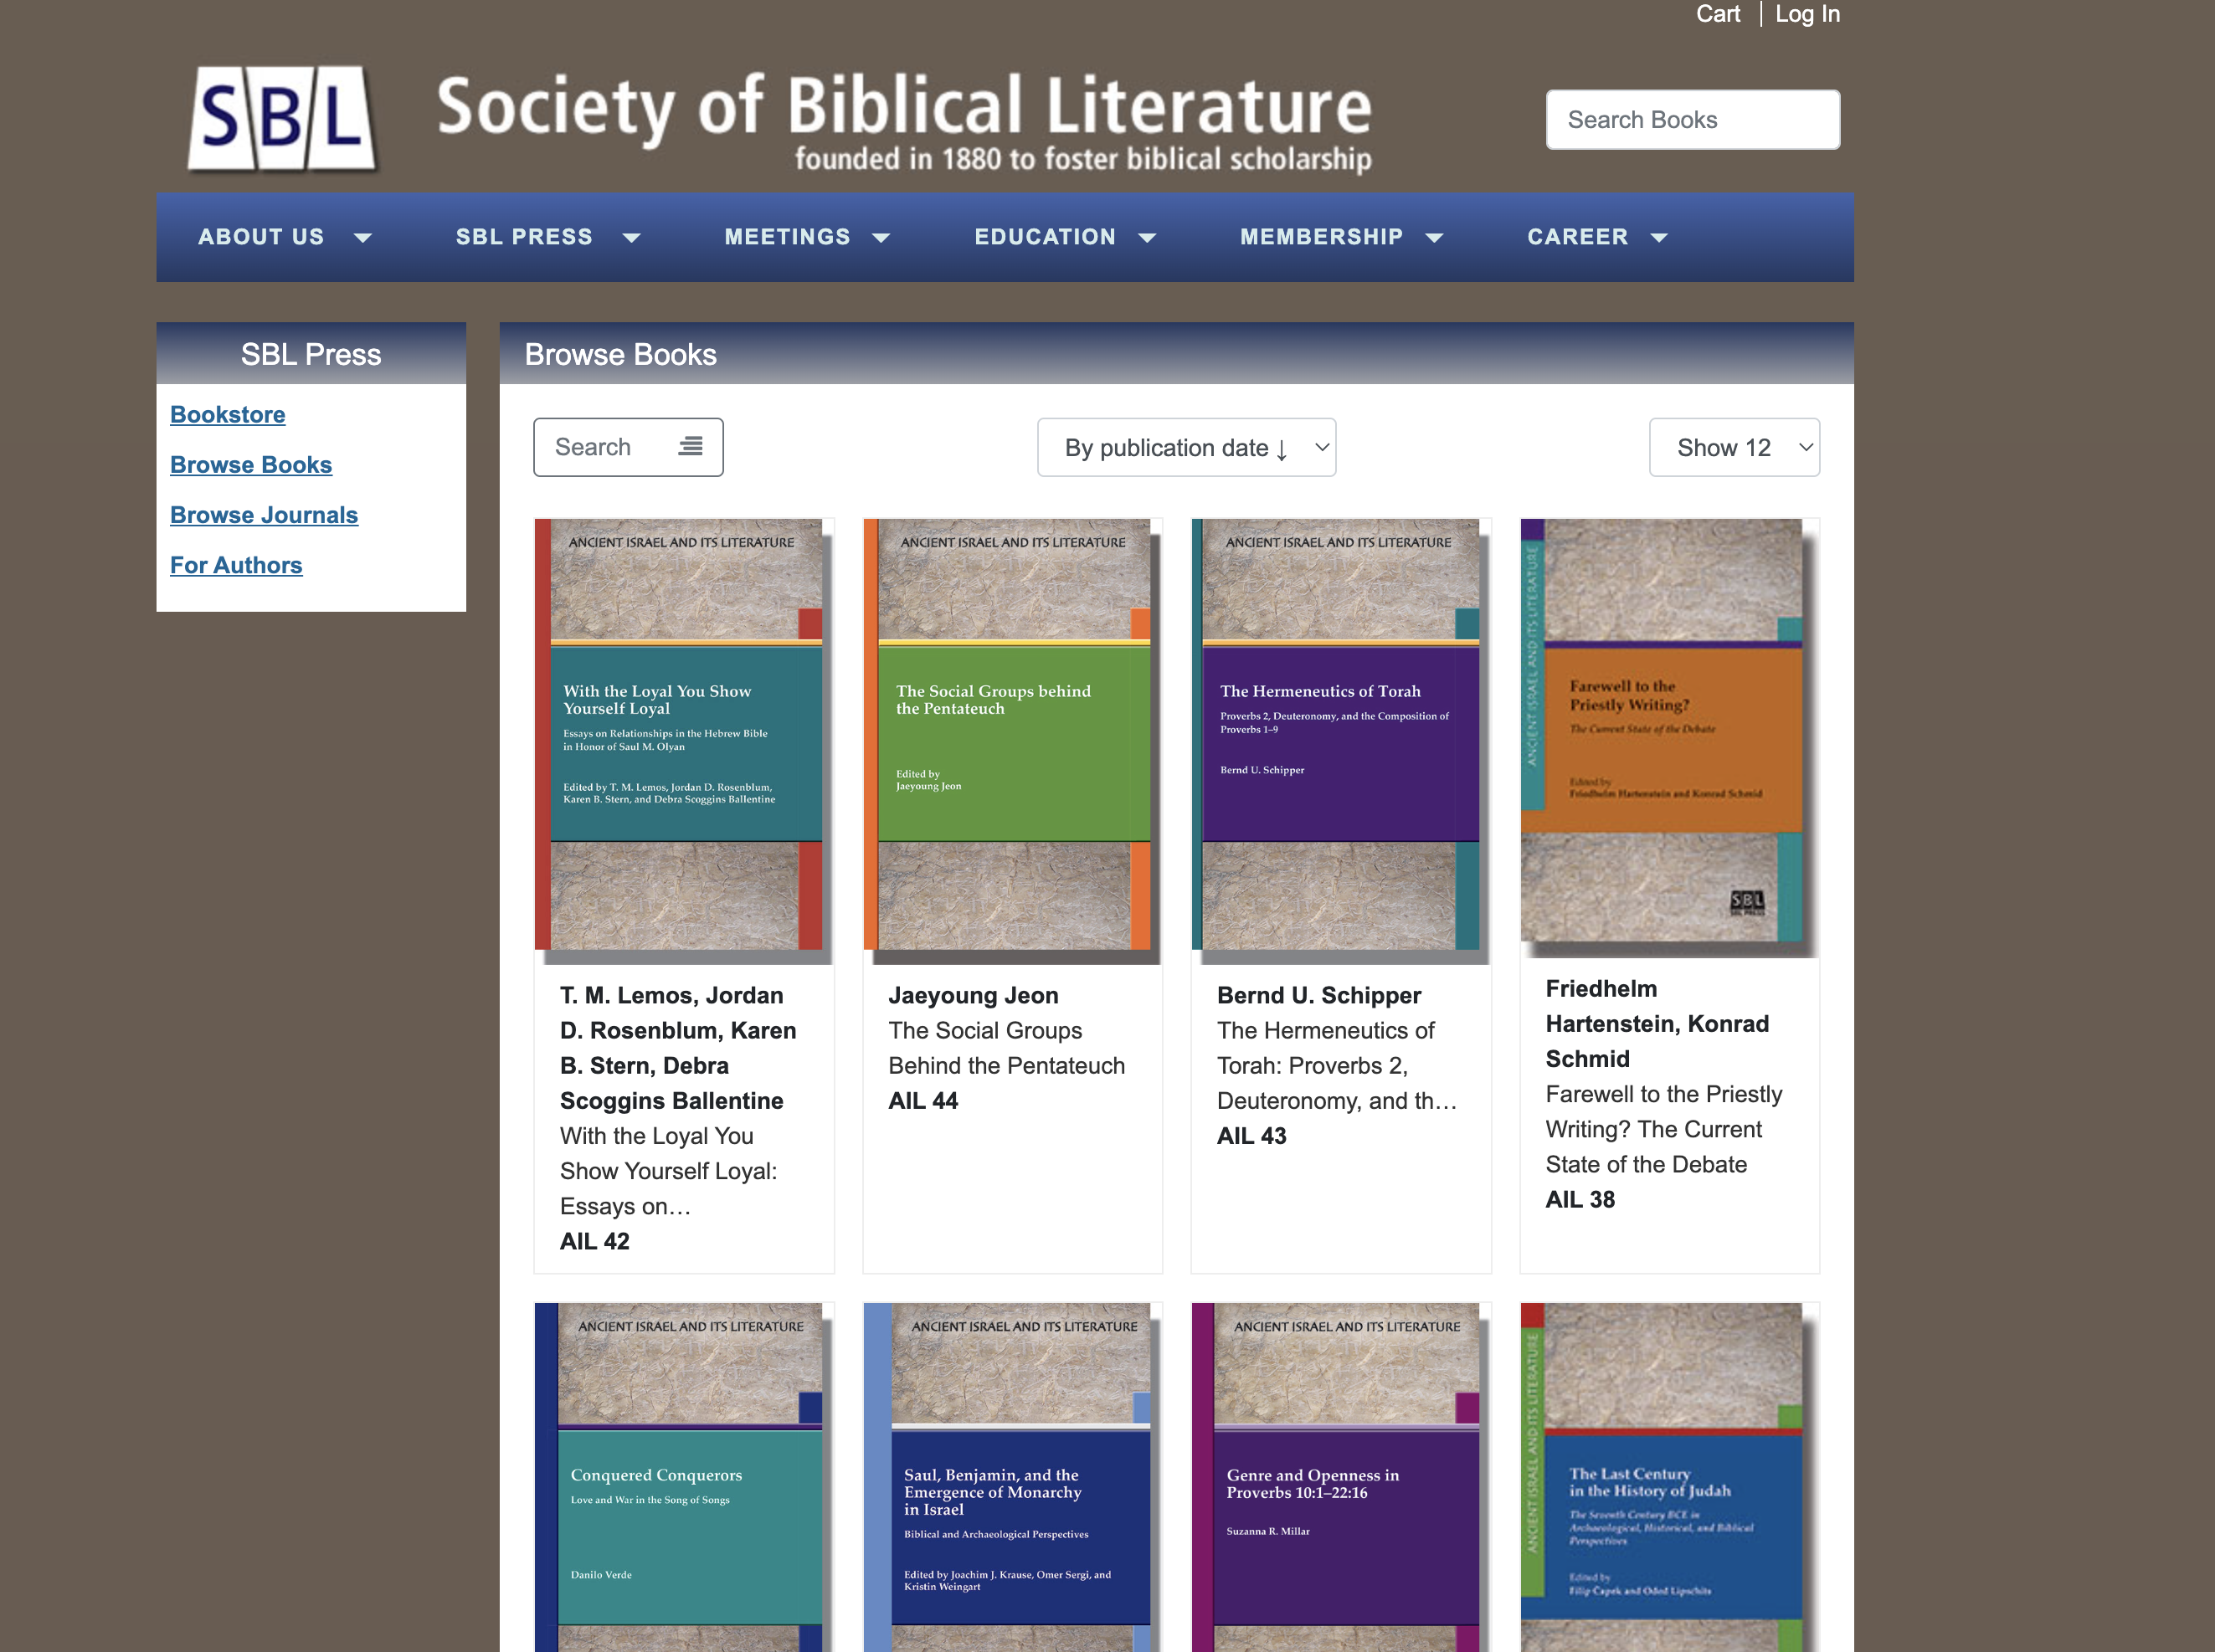This screenshot has height=1652, width=2215.
Task: Click author name Bernd U. Schipper
Action: coord(1318,995)
